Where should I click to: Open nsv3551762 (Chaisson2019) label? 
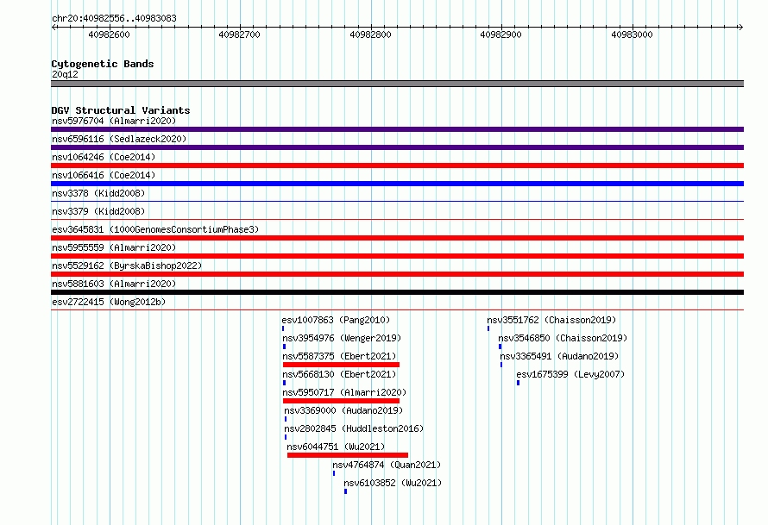551,320
